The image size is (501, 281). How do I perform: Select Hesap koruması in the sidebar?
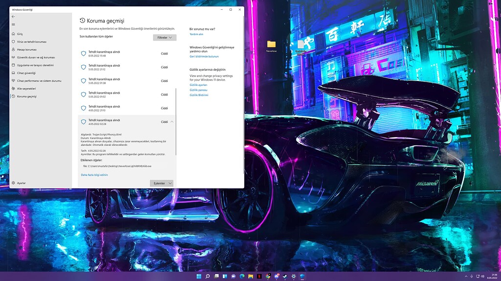click(x=27, y=50)
